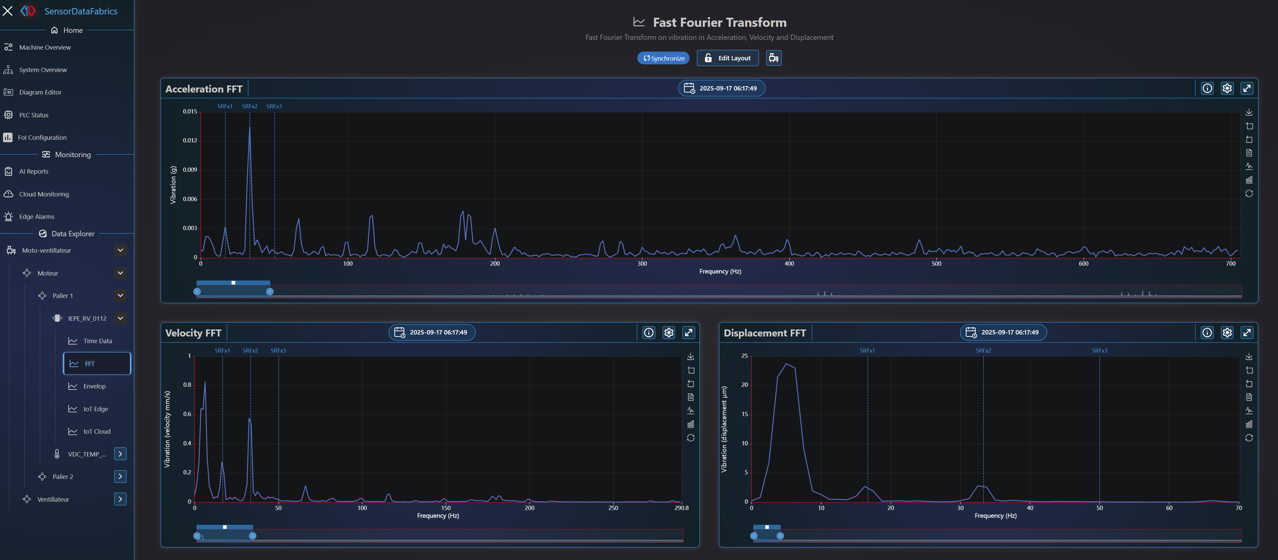
Task: Open Acceleration FFT info icon
Action: point(1207,88)
